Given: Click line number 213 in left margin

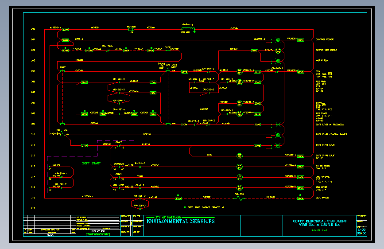Looking at the screenshot, I should (x=33, y=166).
